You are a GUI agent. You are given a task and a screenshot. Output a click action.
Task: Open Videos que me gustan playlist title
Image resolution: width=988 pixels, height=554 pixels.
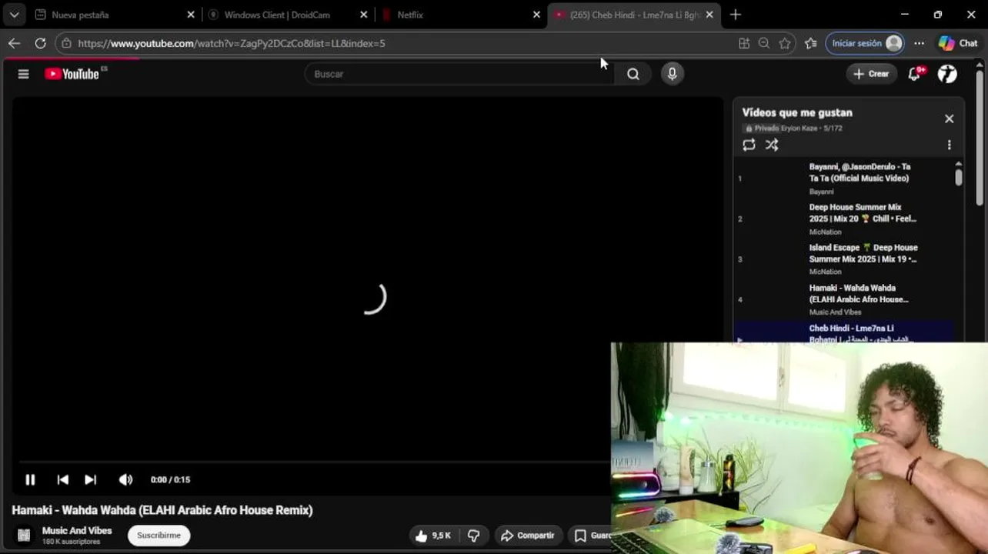796,112
